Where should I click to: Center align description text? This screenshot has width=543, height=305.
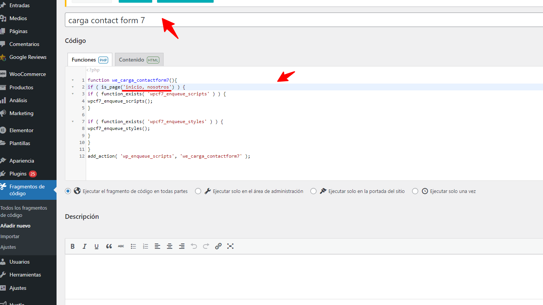170,246
